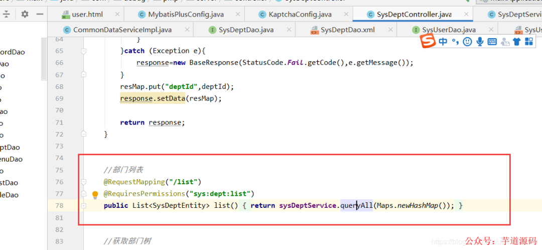Open project panel settings gear

pos(25,15)
